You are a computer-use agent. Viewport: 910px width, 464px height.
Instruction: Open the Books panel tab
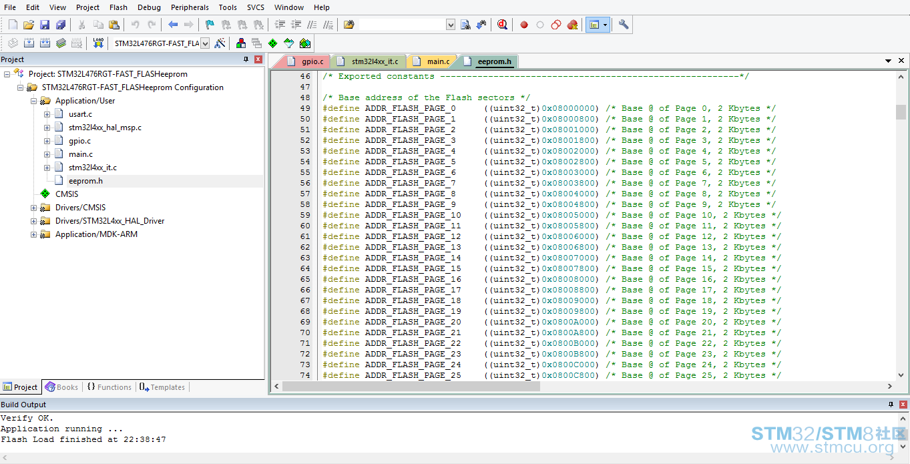coord(61,387)
